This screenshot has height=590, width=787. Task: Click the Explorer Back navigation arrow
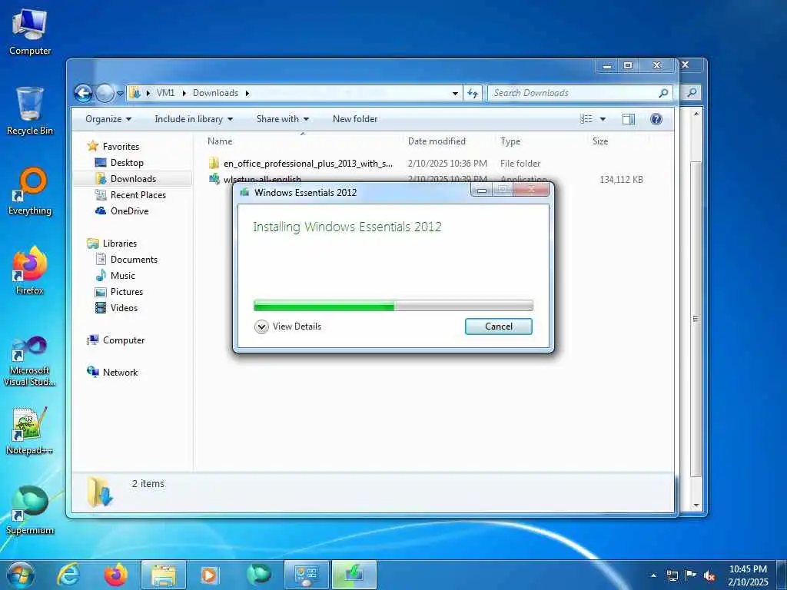[x=83, y=93]
